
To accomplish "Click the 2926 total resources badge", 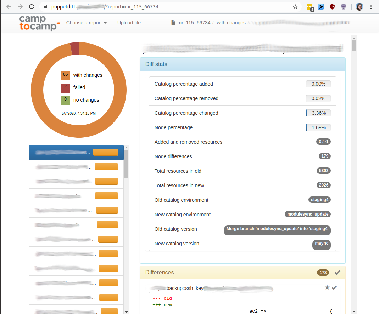I will tap(323, 185).
